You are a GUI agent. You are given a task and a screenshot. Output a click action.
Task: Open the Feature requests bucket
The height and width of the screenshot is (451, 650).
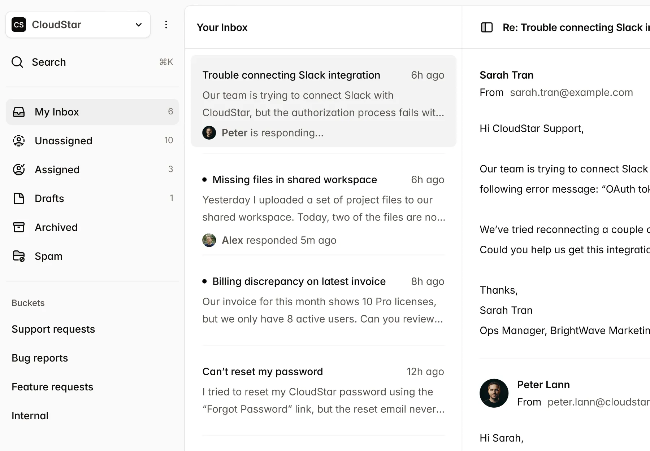coord(52,387)
